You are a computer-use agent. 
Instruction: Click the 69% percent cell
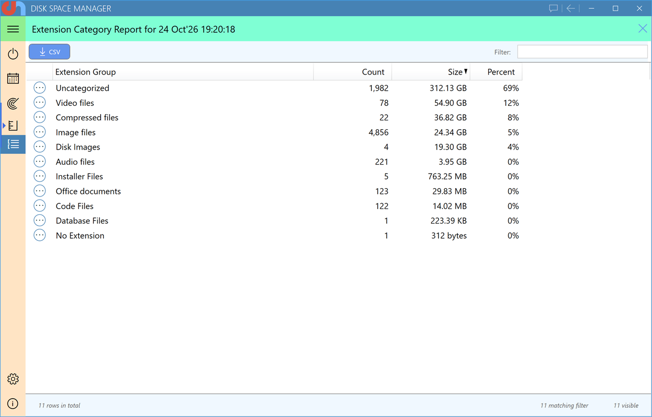coord(511,88)
